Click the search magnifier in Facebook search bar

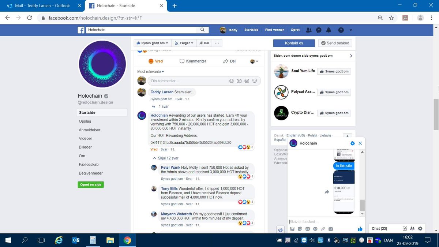click(202, 30)
